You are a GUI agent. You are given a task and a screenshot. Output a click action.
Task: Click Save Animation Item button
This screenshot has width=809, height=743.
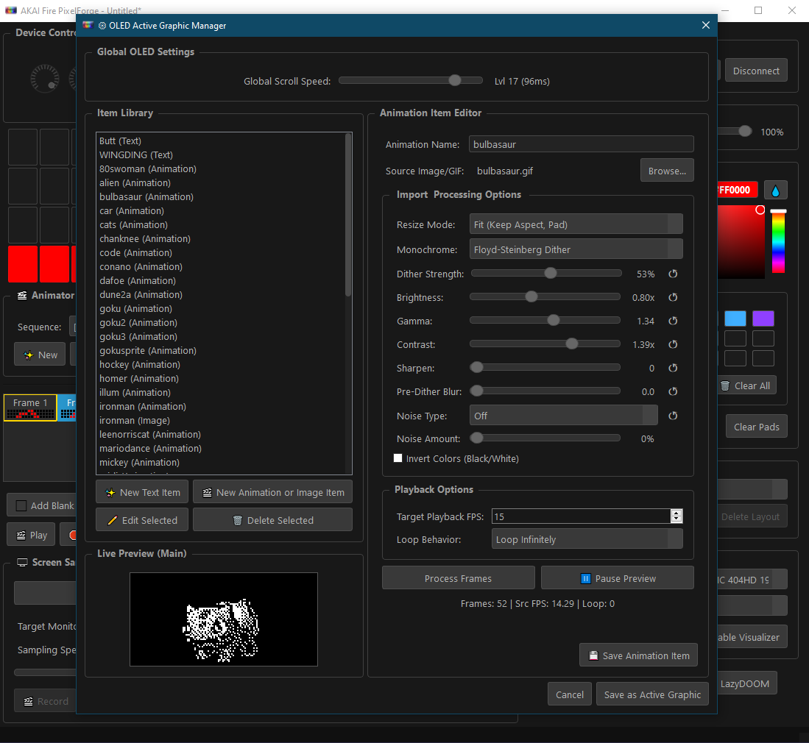coord(639,655)
